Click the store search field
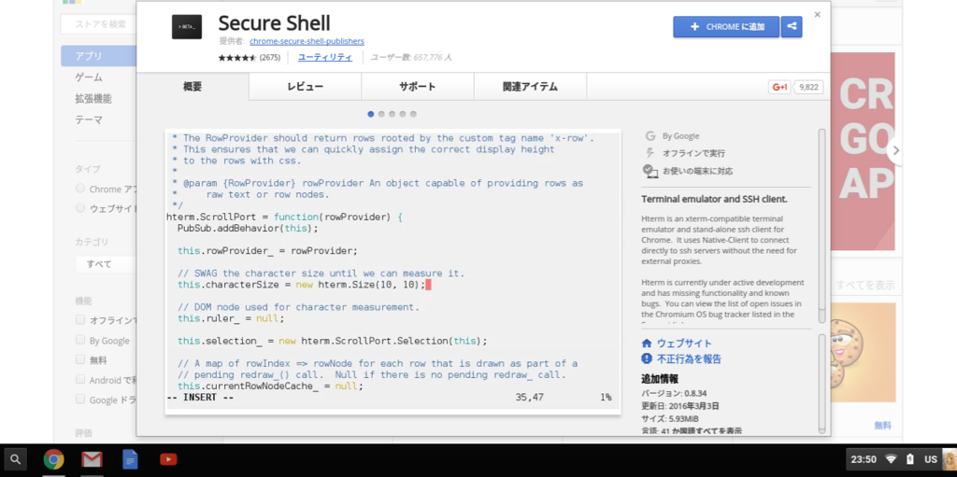957x477 pixels. [x=98, y=24]
